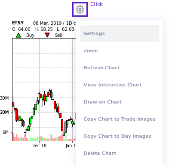Select Draw on Chart entry
Image resolution: width=172 pixels, height=166 pixels.
pos(120,102)
